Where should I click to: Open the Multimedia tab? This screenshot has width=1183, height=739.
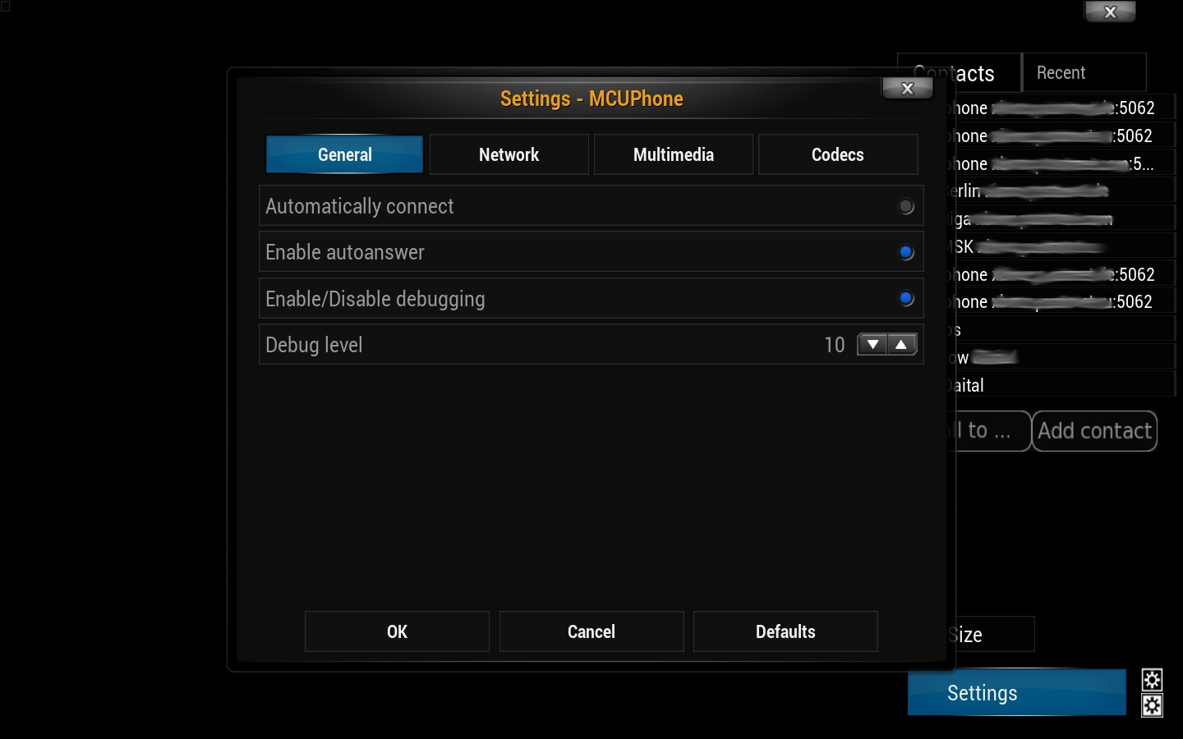pos(673,154)
